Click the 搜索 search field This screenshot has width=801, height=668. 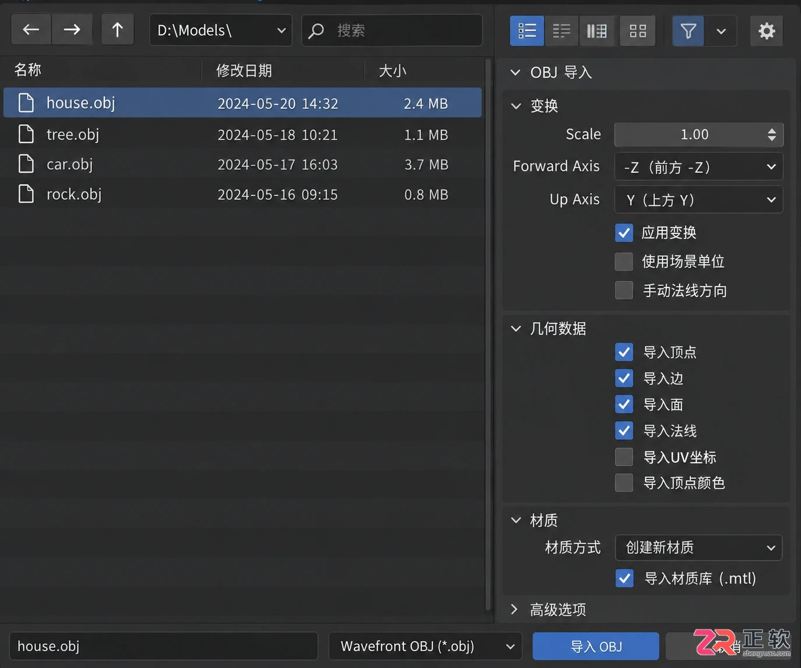[x=392, y=30]
